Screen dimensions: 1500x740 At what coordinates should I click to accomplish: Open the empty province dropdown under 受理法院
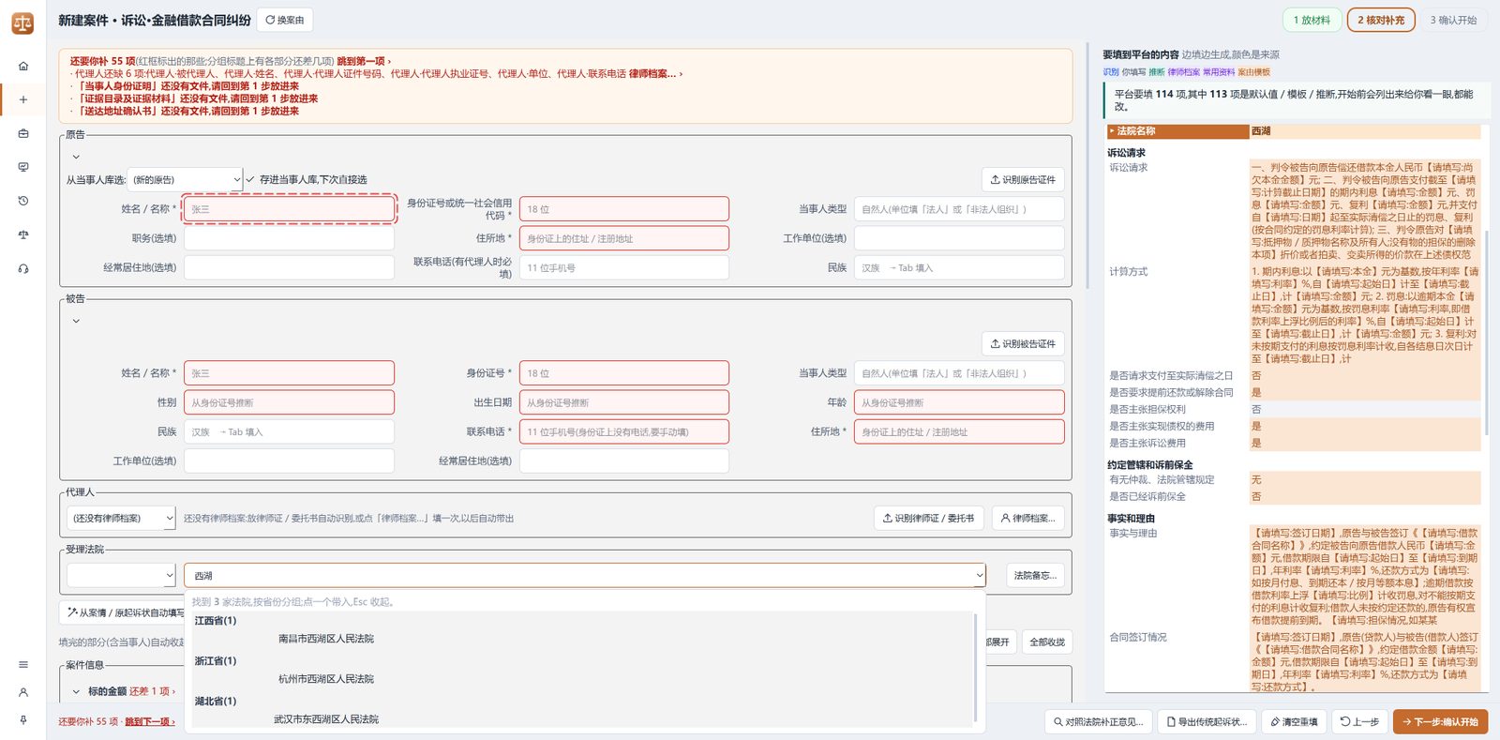click(x=122, y=575)
